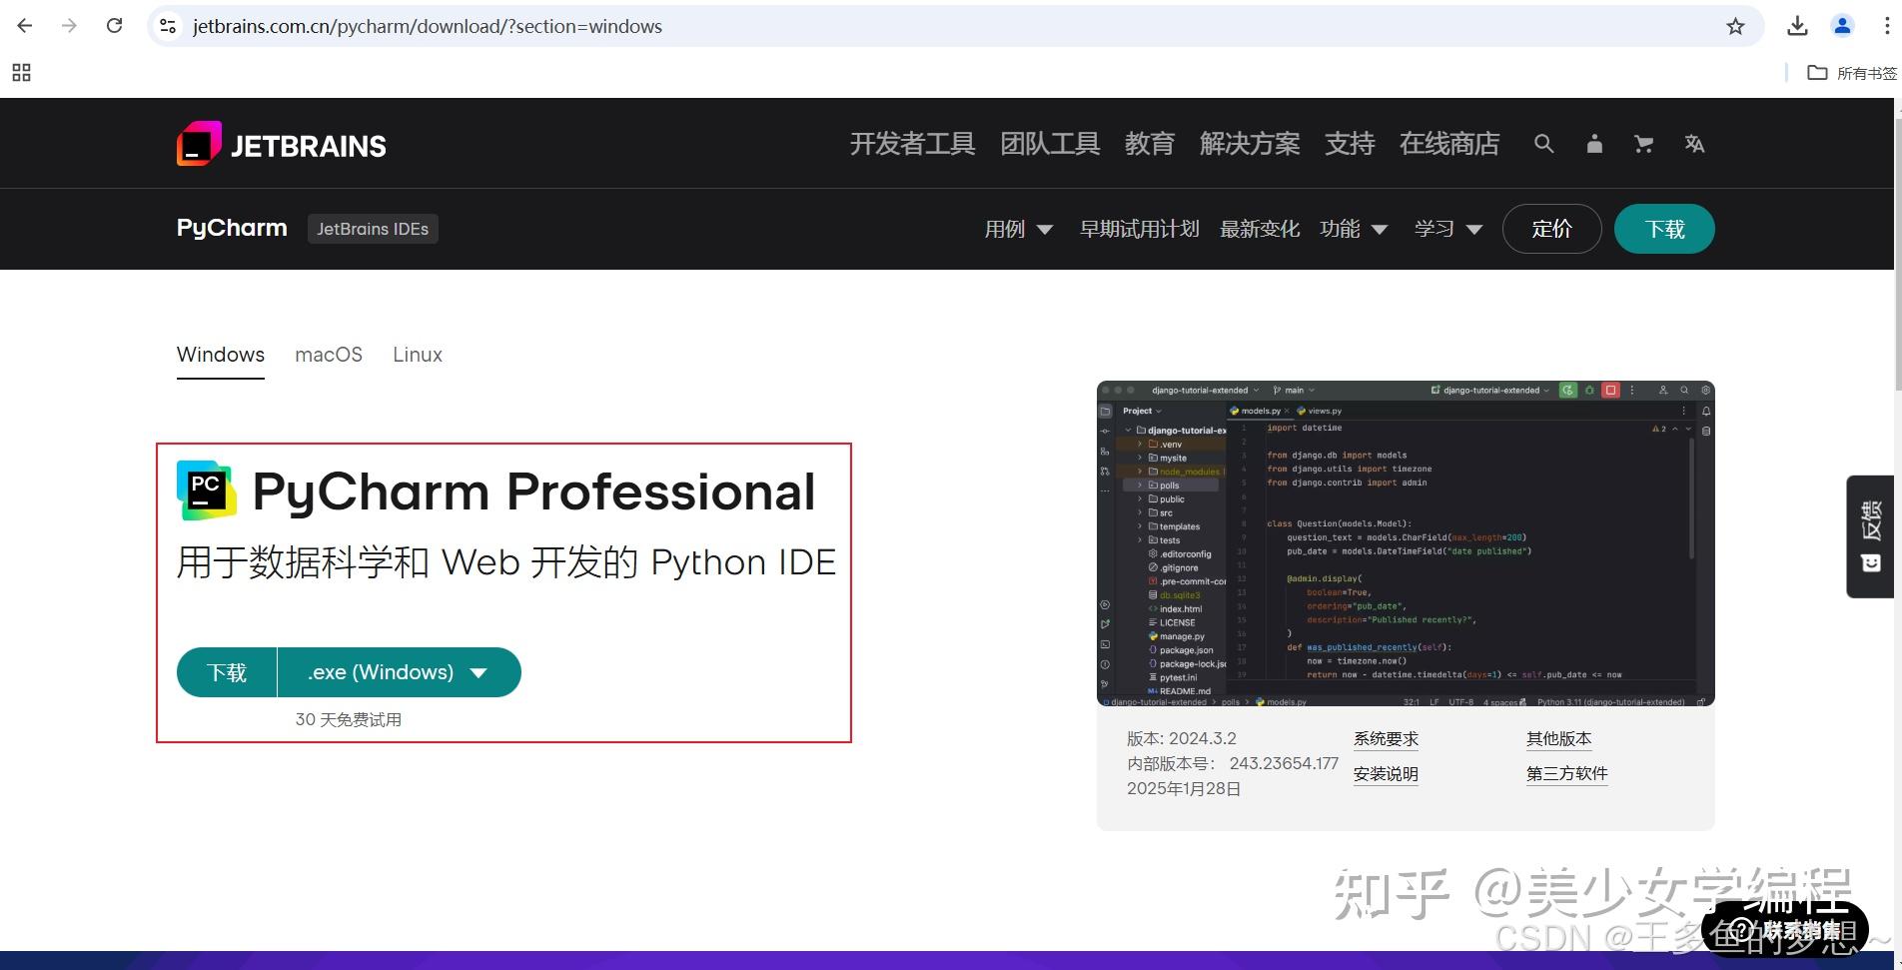1902x970 pixels.
Task: Bookmark this page with the star icon
Action: [1736, 26]
